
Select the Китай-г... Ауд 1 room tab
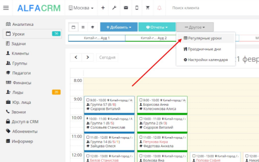[x=97, y=38]
